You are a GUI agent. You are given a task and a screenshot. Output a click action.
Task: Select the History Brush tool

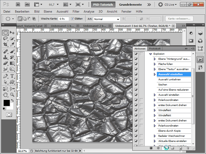(x=12, y=57)
